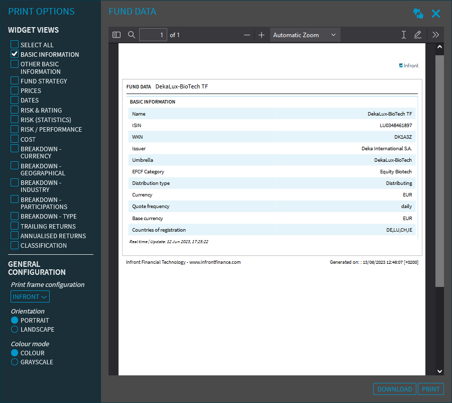Click the Download button

(395, 389)
